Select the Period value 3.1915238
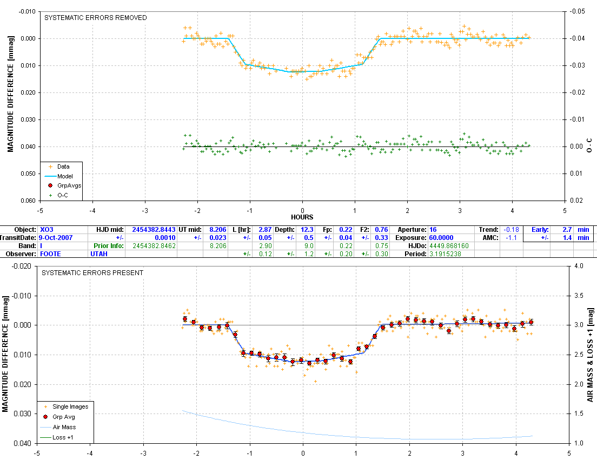 pyautogui.click(x=445, y=254)
